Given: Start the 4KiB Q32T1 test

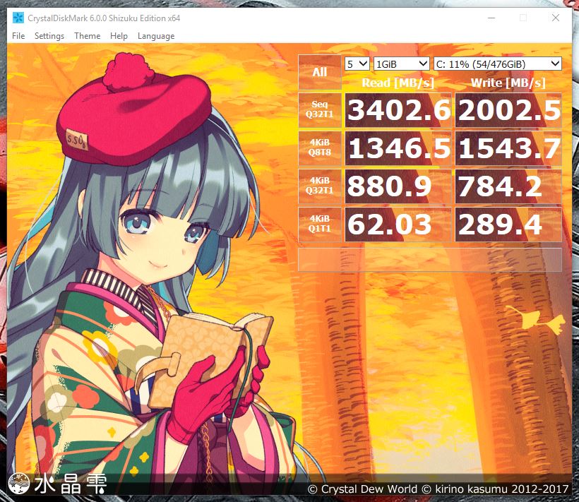Looking at the screenshot, I should coord(320,186).
